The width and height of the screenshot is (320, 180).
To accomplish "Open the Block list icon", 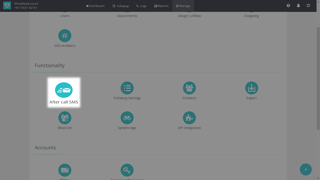I will [65, 118].
